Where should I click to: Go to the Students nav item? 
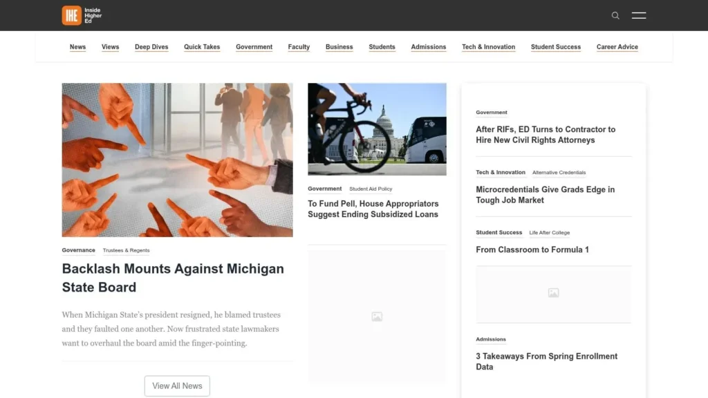point(382,47)
